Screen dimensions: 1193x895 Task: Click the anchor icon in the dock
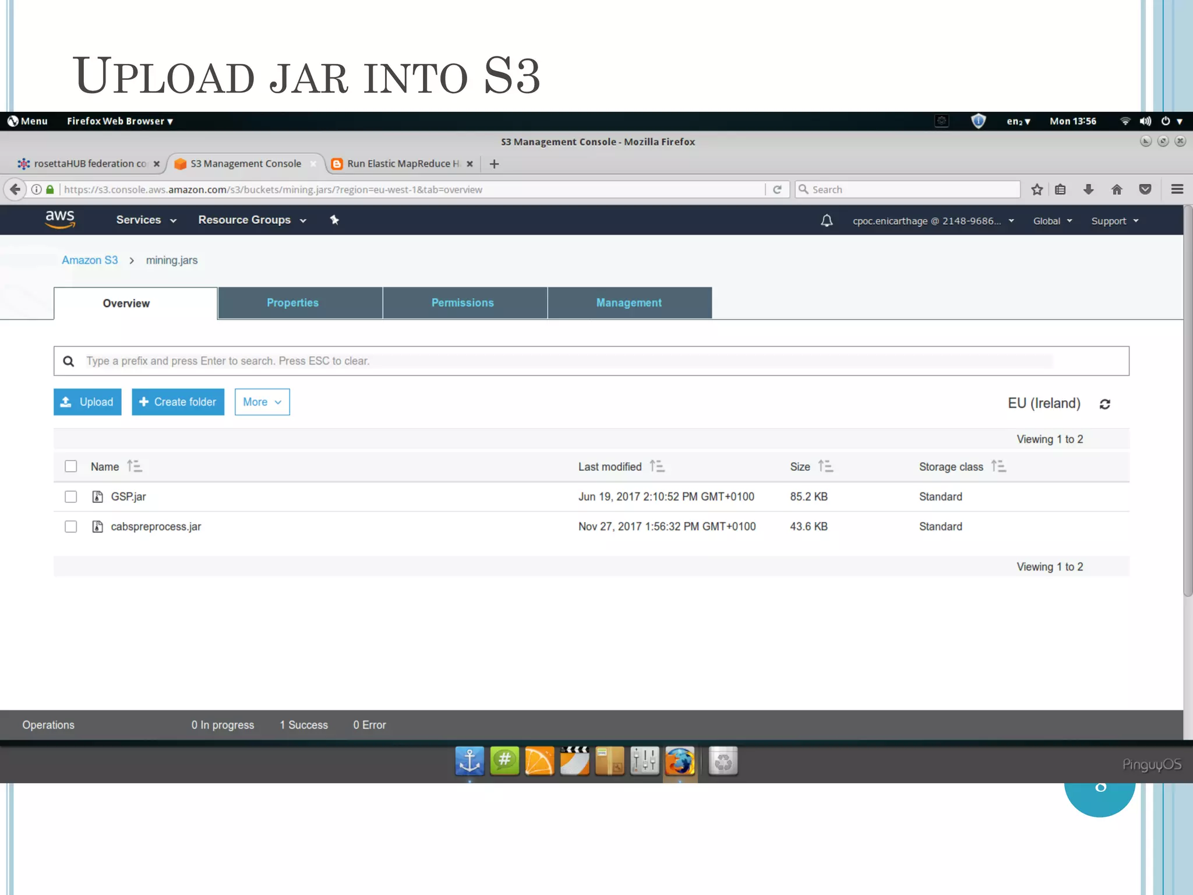(470, 761)
